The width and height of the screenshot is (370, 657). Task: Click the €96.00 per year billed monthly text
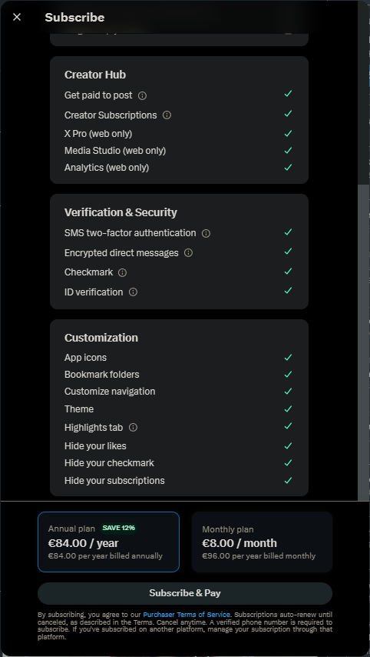click(259, 556)
